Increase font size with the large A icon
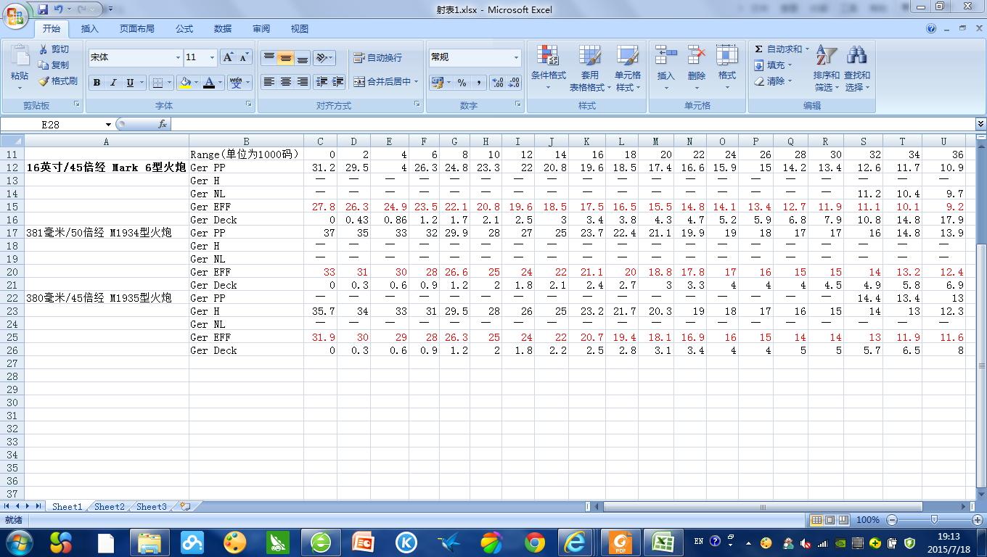 [228, 57]
